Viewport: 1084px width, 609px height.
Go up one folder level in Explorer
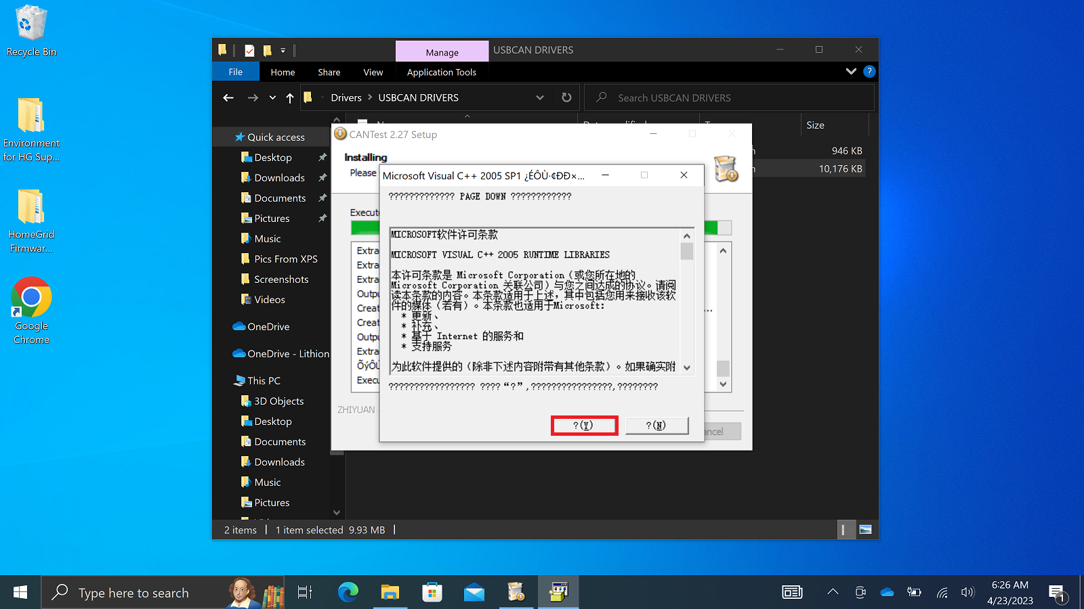[x=290, y=97]
